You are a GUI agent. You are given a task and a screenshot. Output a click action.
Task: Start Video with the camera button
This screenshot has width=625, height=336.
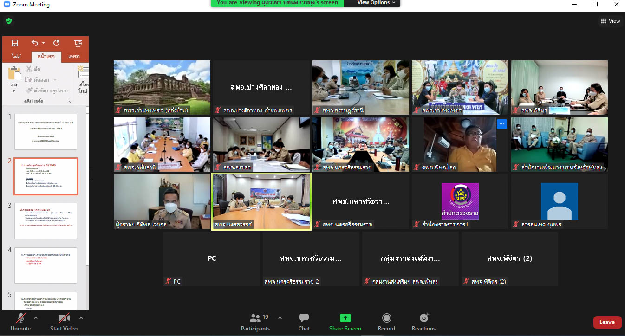coord(64,322)
